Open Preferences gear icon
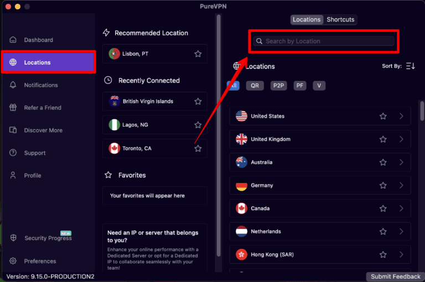Image resolution: width=425 pixels, height=282 pixels. pyautogui.click(x=13, y=261)
